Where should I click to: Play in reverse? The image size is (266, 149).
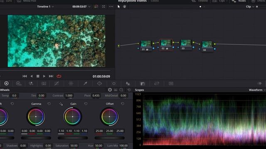pyautogui.click(x=32, y=76)
